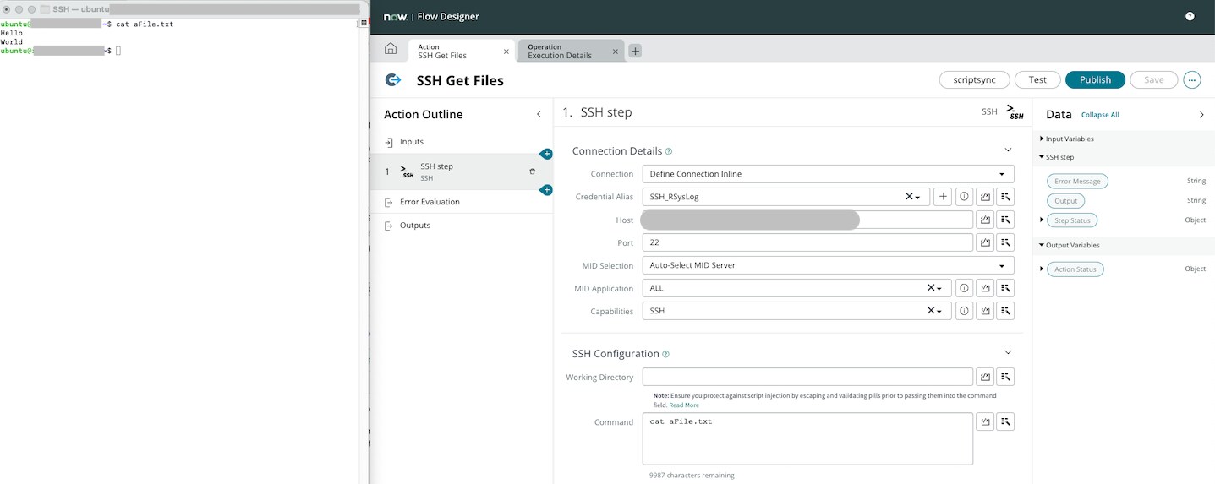Viewport: 1215px width, 484px height.
Task: Add a step below SSH step
Action: 546,190
